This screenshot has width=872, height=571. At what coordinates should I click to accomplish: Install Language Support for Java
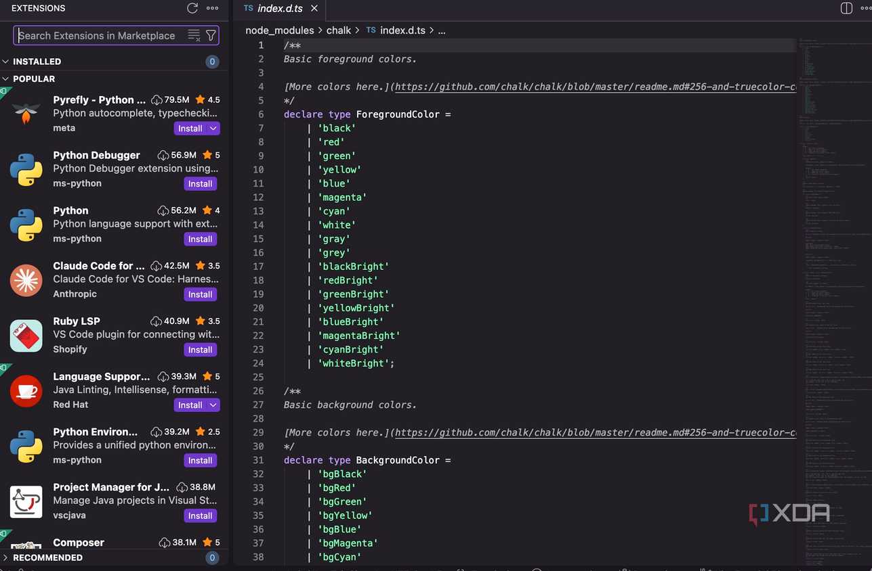190,405
